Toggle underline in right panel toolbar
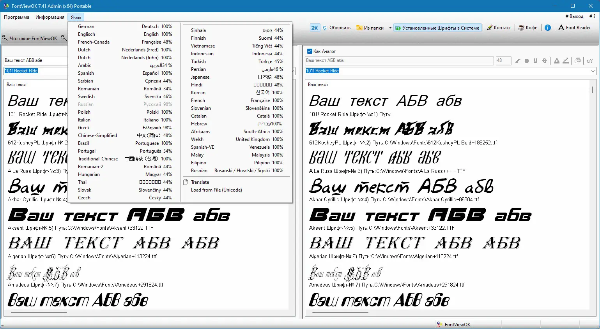This screenshot has height=329, width=600. coord(536,61)
